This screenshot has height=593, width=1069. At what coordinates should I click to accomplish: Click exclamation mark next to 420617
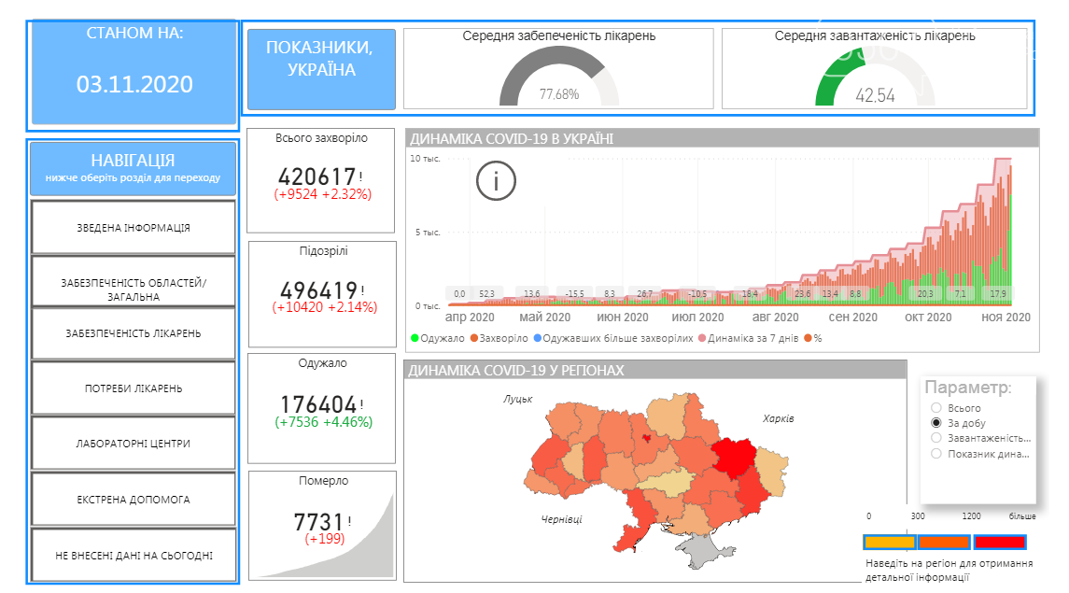(x=360, y=176)
